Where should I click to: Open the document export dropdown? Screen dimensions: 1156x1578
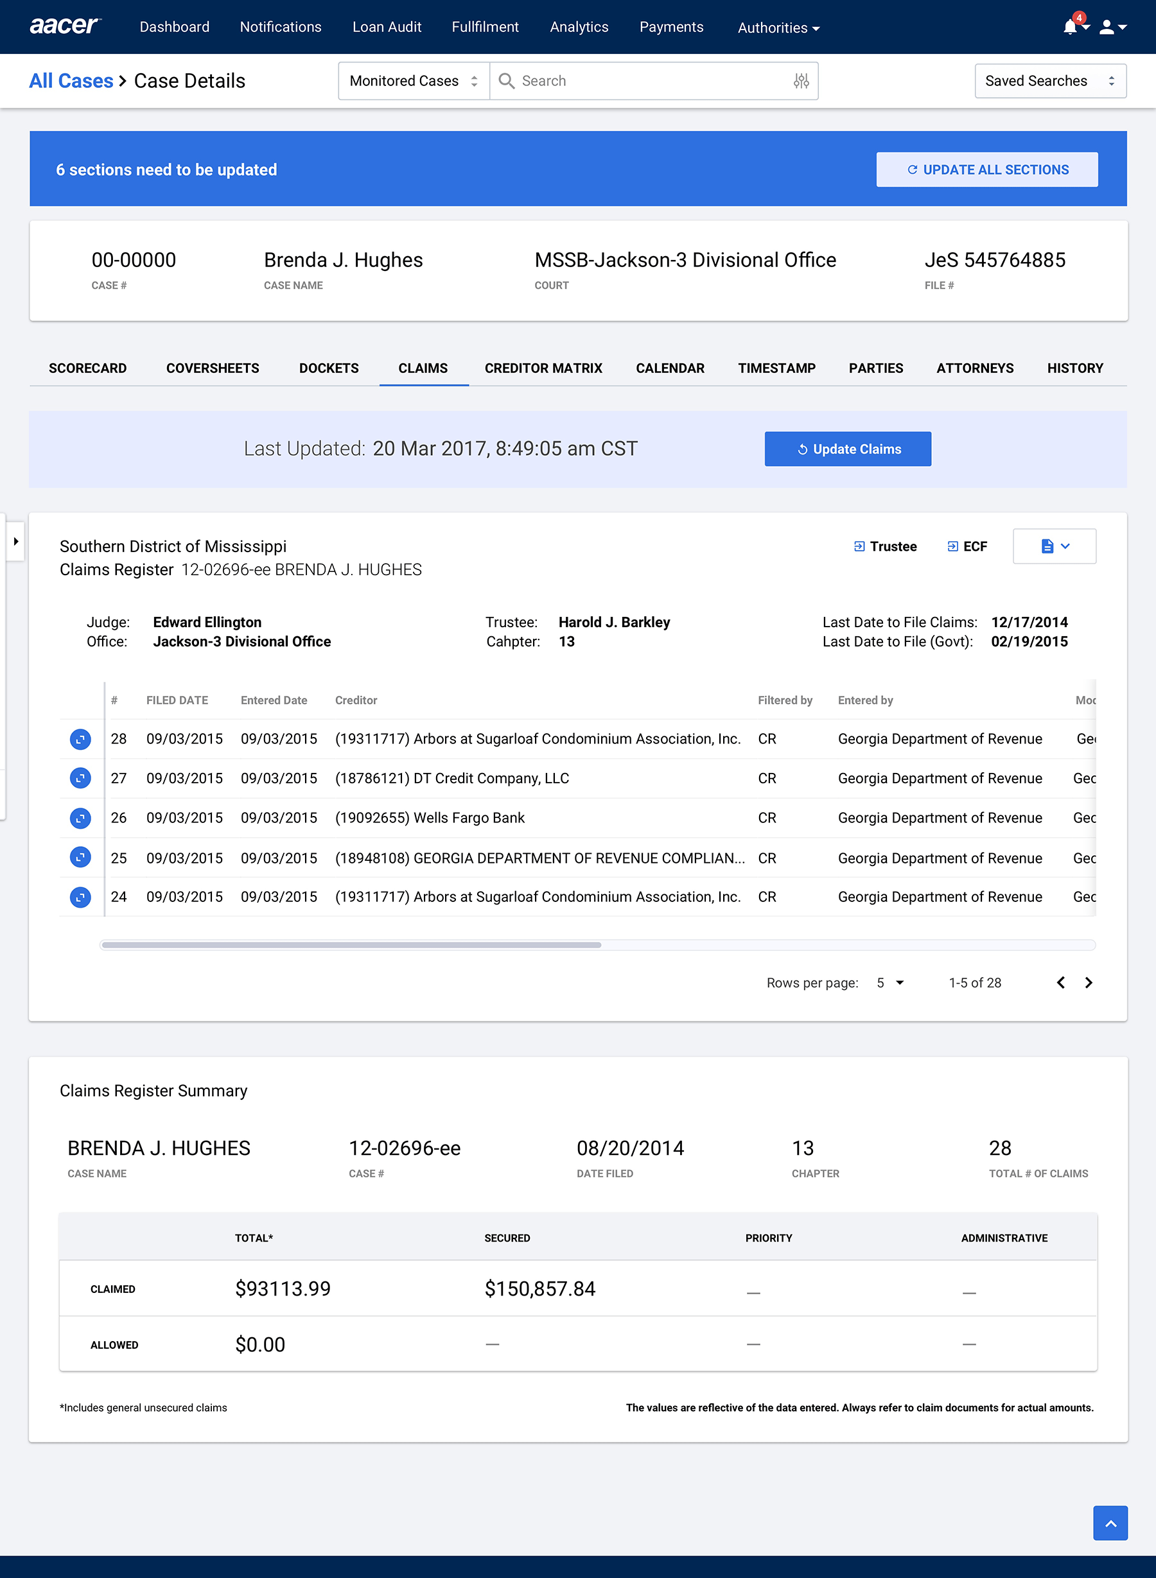pos(1054,546)
